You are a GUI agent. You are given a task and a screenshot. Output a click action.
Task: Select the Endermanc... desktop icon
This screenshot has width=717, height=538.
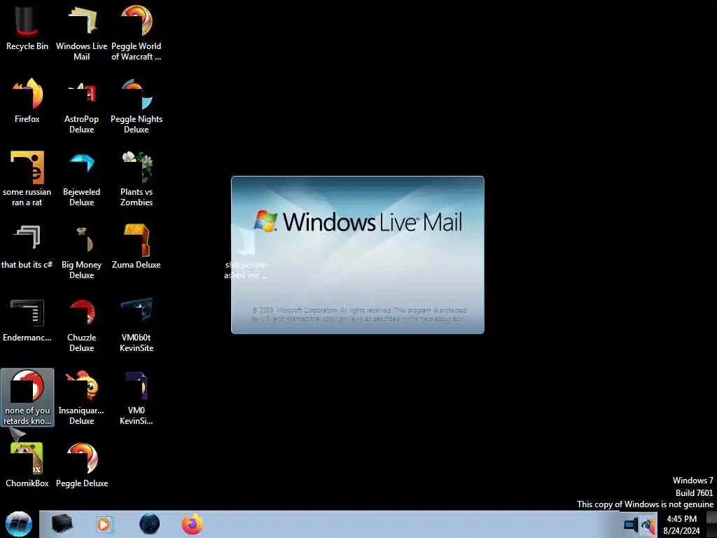coord(27,319)
